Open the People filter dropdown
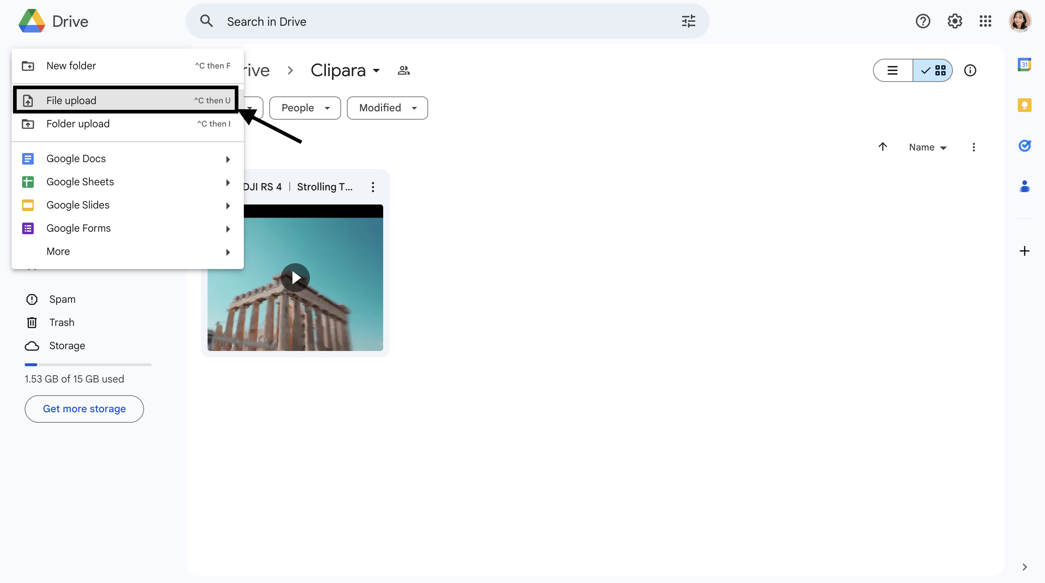The width and height of the screenshot is (1045, 583). (x=305, y=108)
